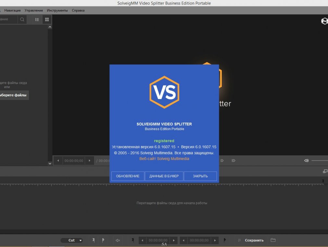
Task: Click the 'Установленная версия 6.0.1607.15' text
Action: [144, 147]
